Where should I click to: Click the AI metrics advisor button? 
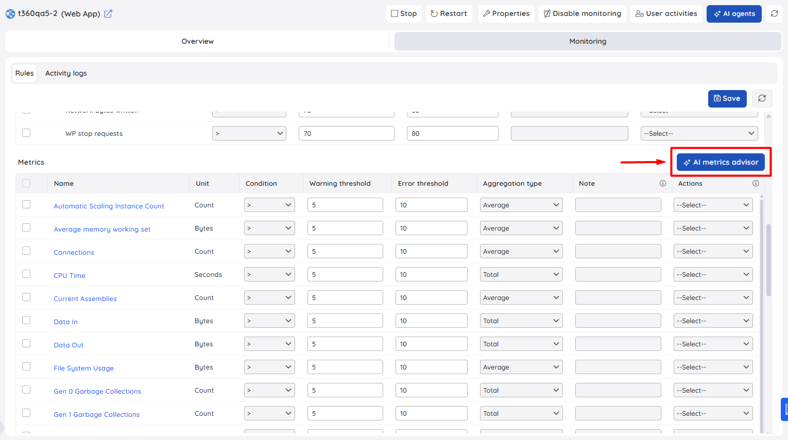pos(721,162)
